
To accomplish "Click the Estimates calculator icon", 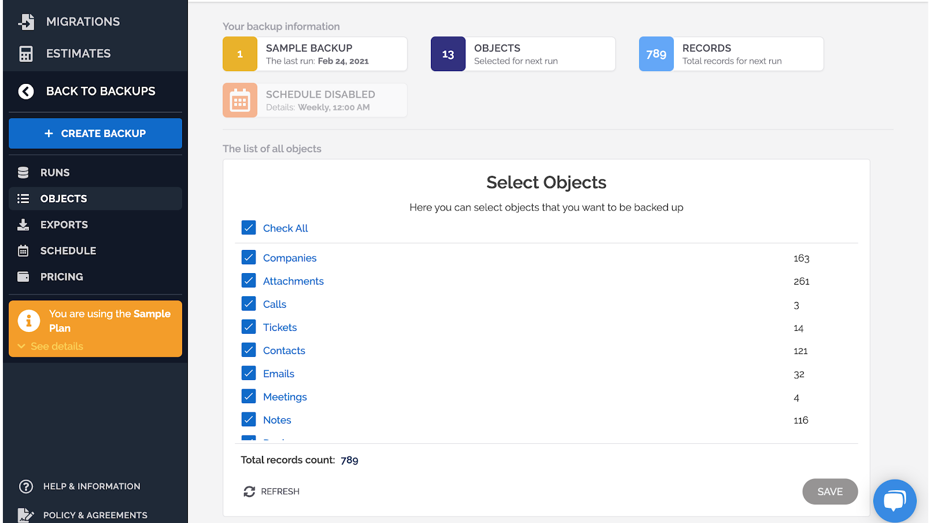I will tap(26, 54).
